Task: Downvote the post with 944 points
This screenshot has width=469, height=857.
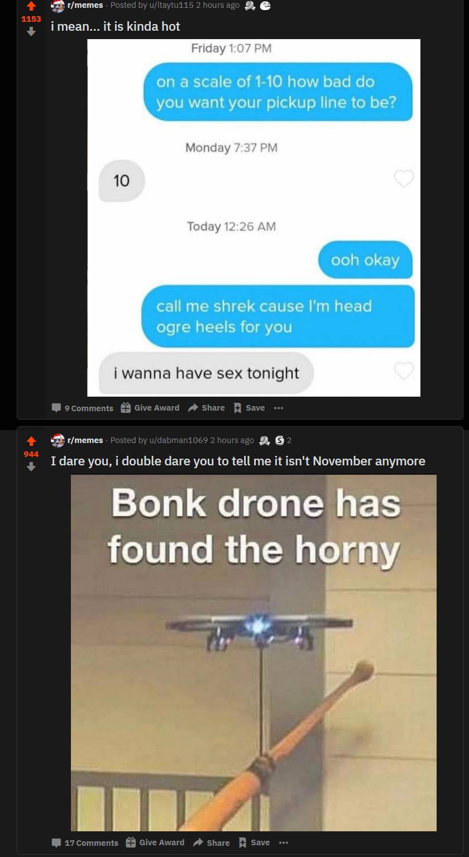Action: [x=31, y=466]
